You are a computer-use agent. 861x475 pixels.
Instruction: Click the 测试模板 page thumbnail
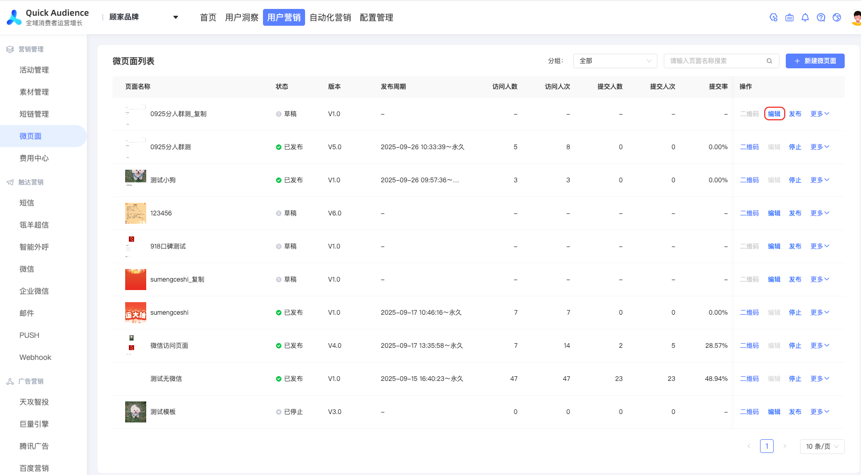pos(135,412)
